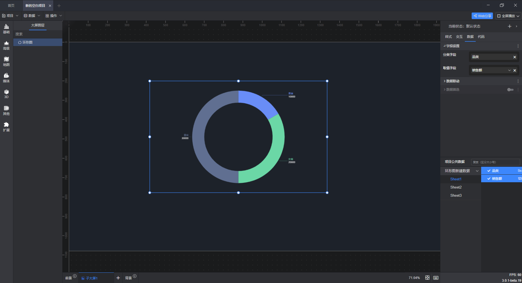
Task: Click the Web分享 button
Action: pyautogui.click(x=482, y=16)
